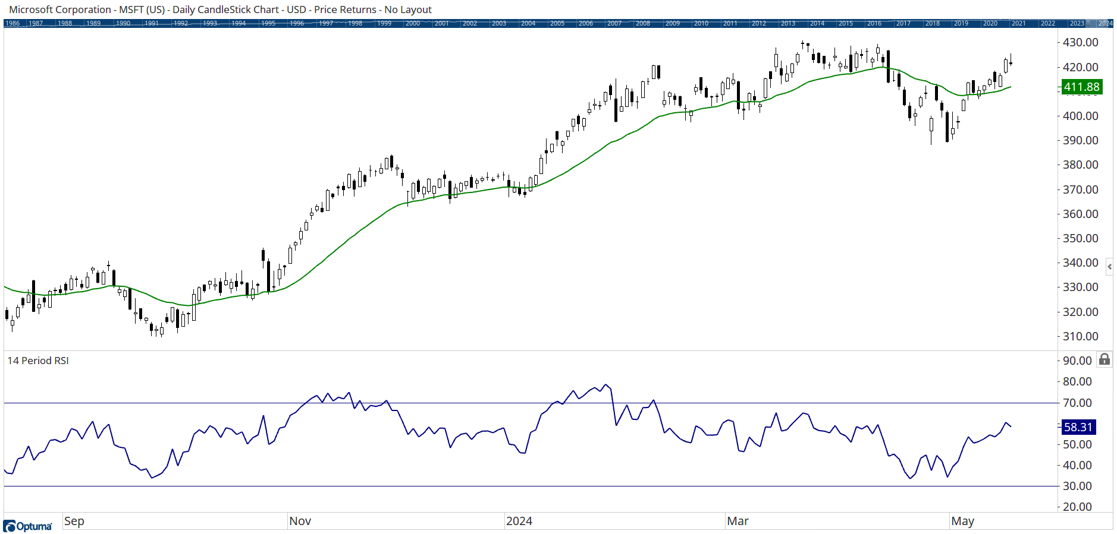Expand the side panel arrow at right edge
The image size is (1117, 534).
[1109, 267]
